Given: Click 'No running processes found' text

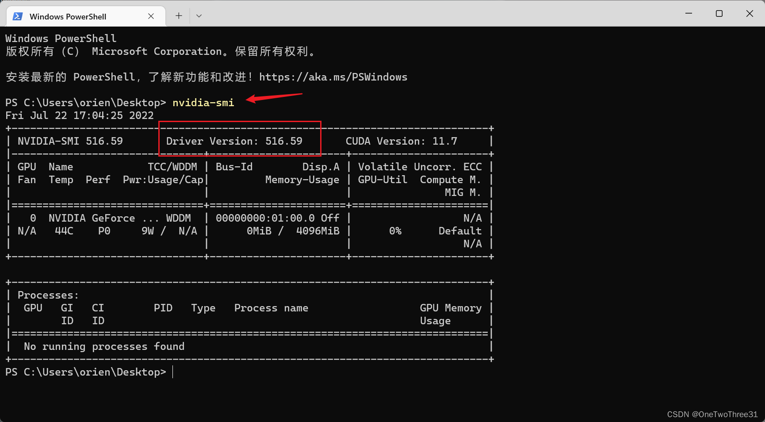Looking at the screenshot, I should (104, 346).
